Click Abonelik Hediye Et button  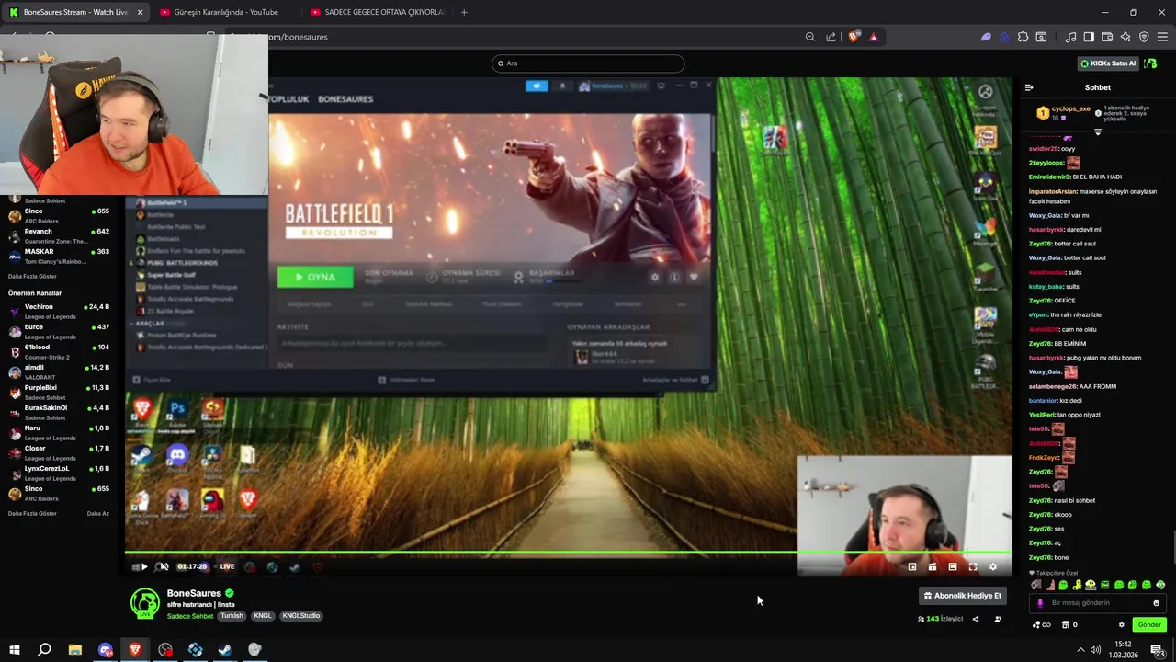pyautogui.click(x=963, y=596)
